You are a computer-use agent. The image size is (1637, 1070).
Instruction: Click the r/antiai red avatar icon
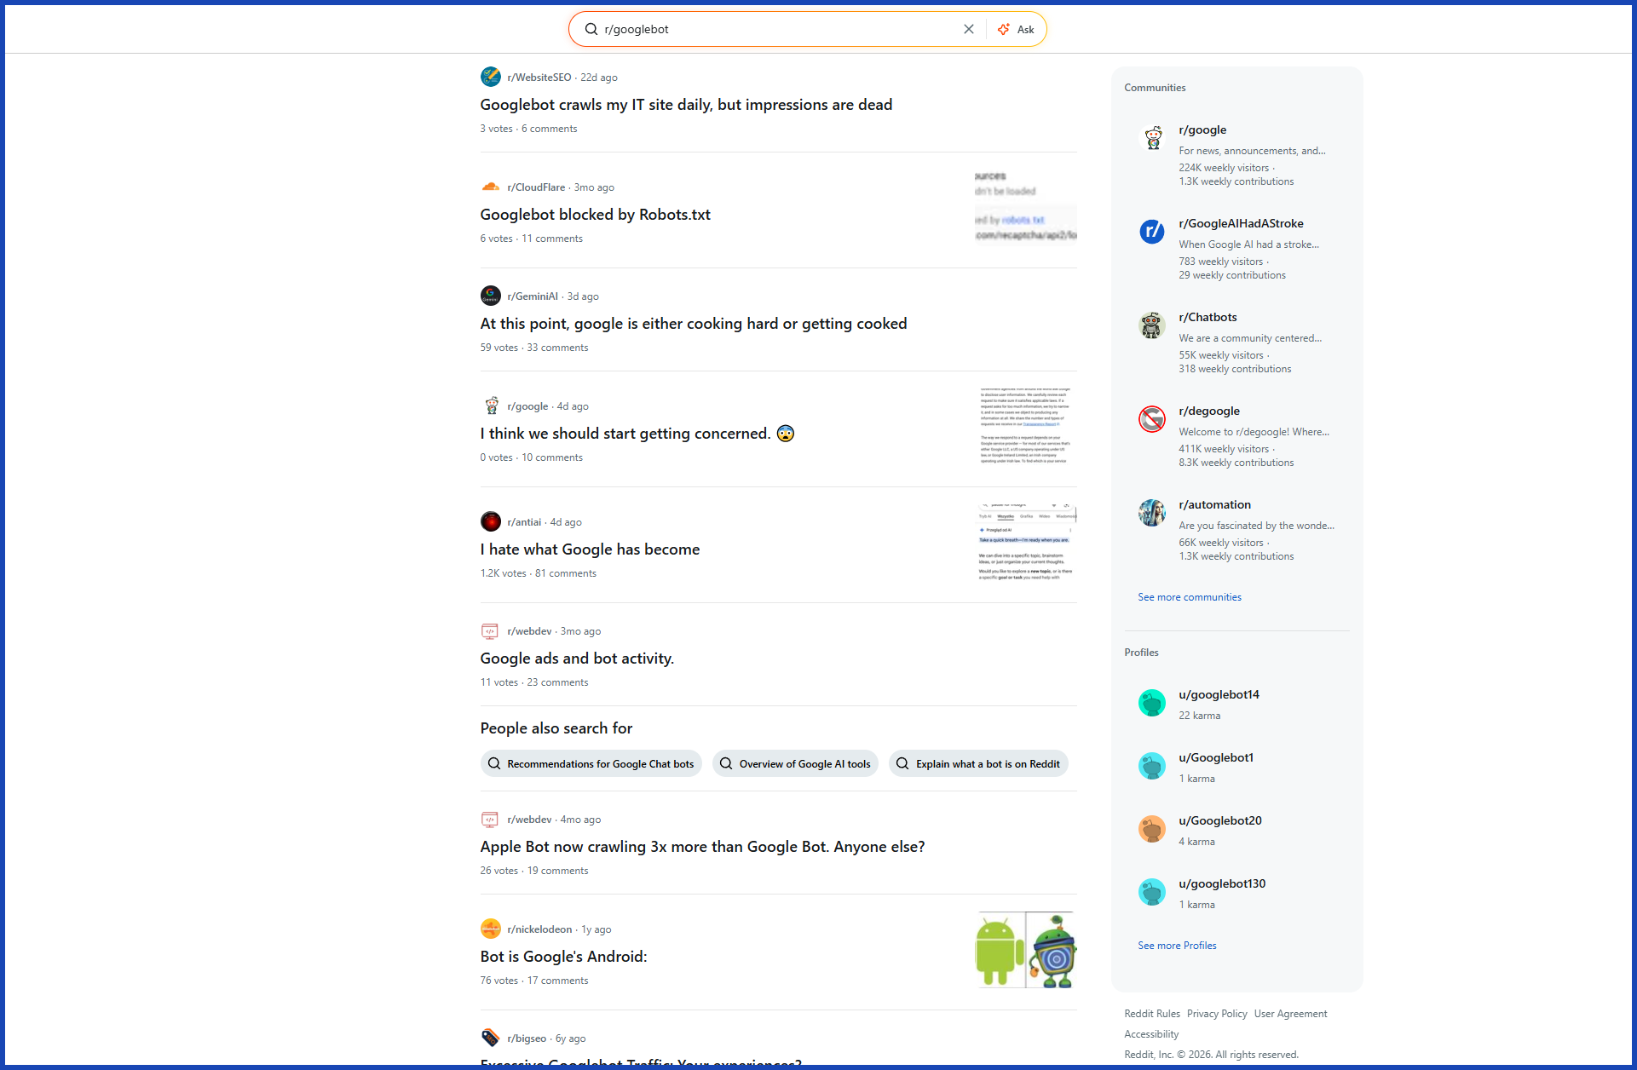point(491,521)
